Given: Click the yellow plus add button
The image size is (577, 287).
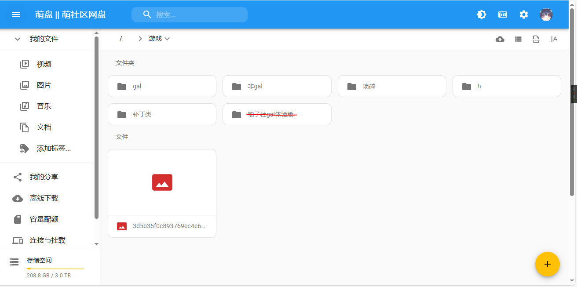Looking at the screenshot, I should pyautogui.click(x=547, y=264).
